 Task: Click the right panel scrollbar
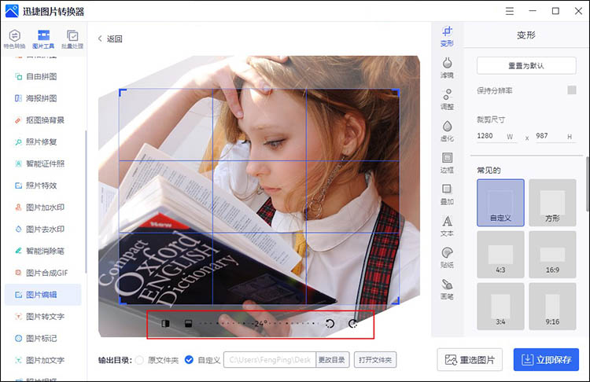pos(588,184)
